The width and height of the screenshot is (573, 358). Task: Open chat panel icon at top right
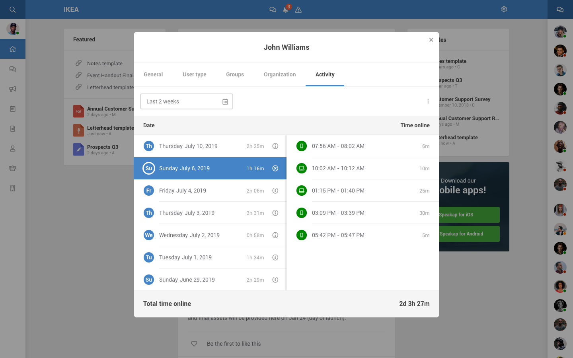560,10
